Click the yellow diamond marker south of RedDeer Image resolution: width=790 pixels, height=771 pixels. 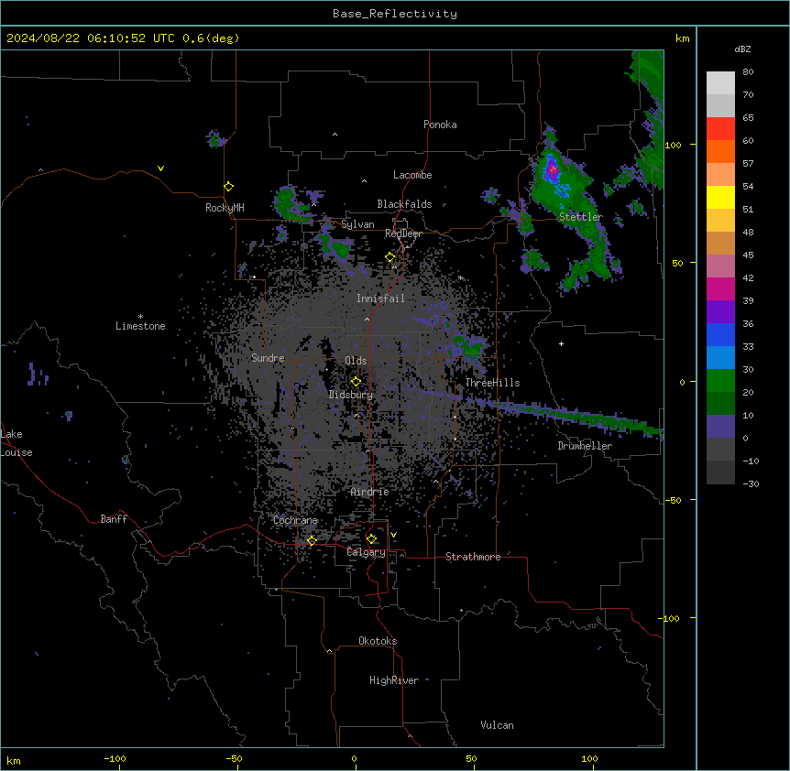pos(390,257)
